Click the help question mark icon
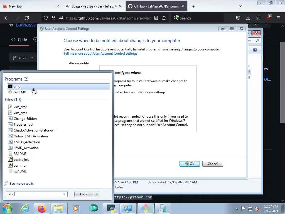Screen dimensions: 285x214 [255, 50]
